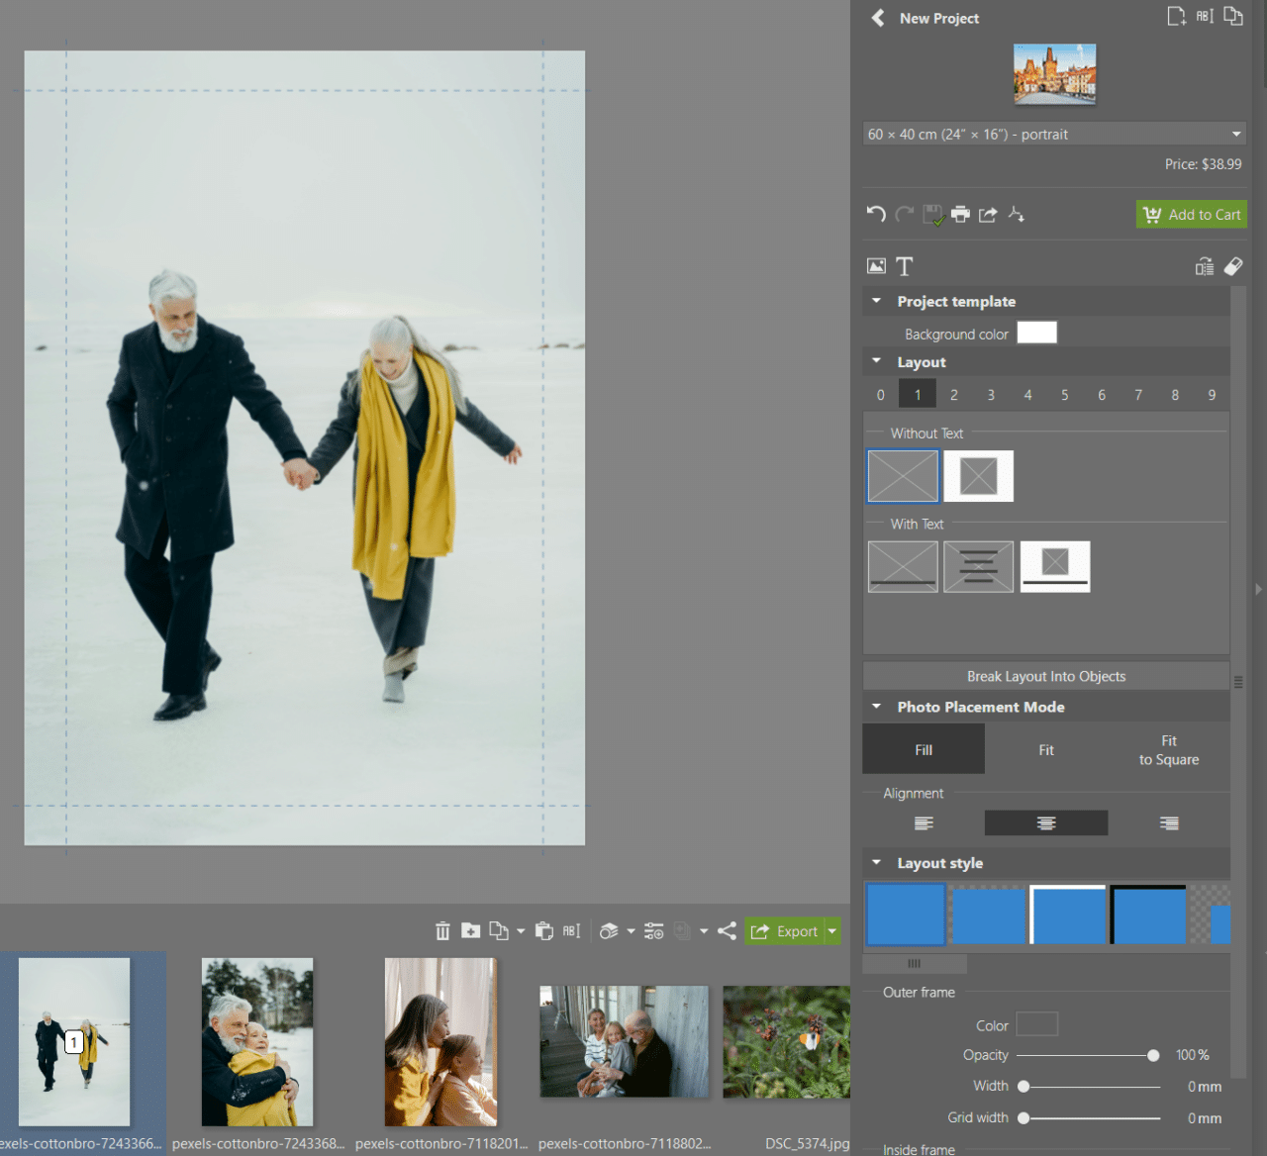
Task: Select the DSC_5374.jpg thumbnail
Action: point(786,1041)
